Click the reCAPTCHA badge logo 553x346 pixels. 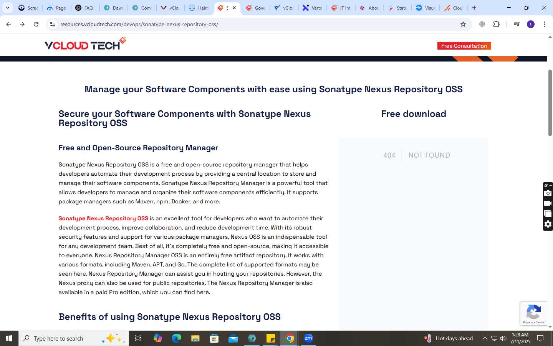coord(534,311)
